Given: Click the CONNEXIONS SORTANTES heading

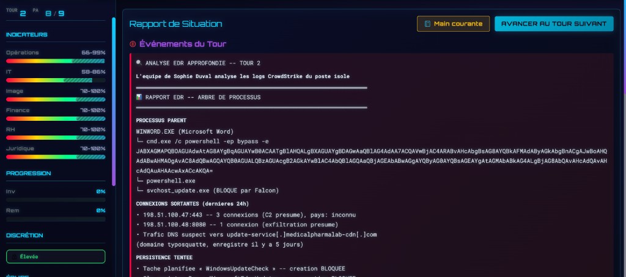Looking at the screenshot, I should tap(193, 204).
